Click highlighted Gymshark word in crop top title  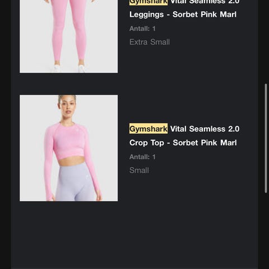[149, 129]
